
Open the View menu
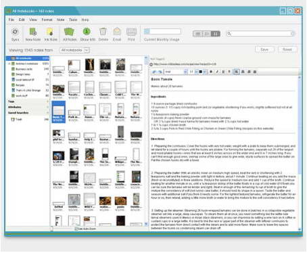point(33,20)
